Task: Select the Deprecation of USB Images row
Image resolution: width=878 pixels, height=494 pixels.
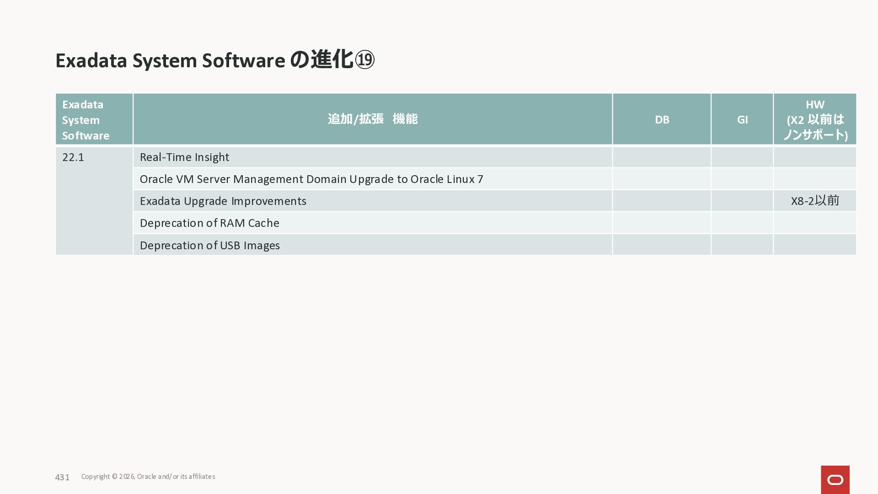Action: (x=209, y=246)
